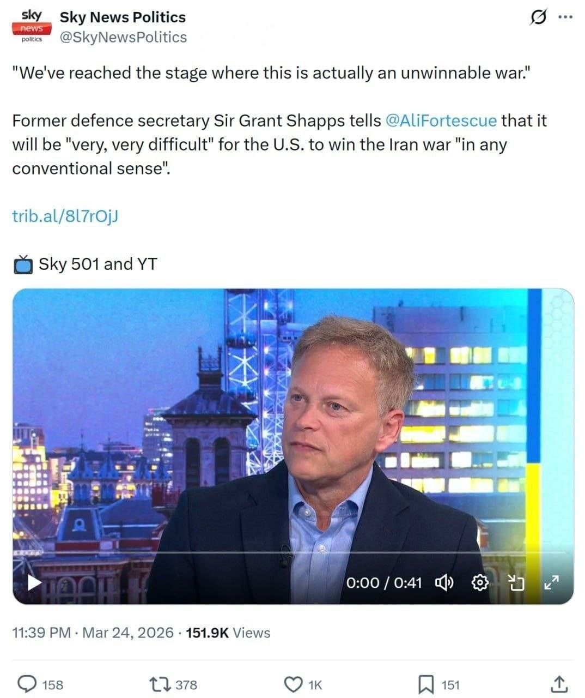Click the Sky News Politics profile avatar

pos(31,26)
